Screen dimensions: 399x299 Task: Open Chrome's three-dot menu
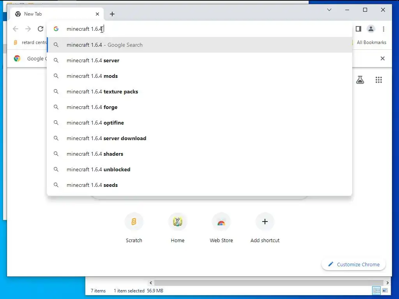click(x=383, y=29)
